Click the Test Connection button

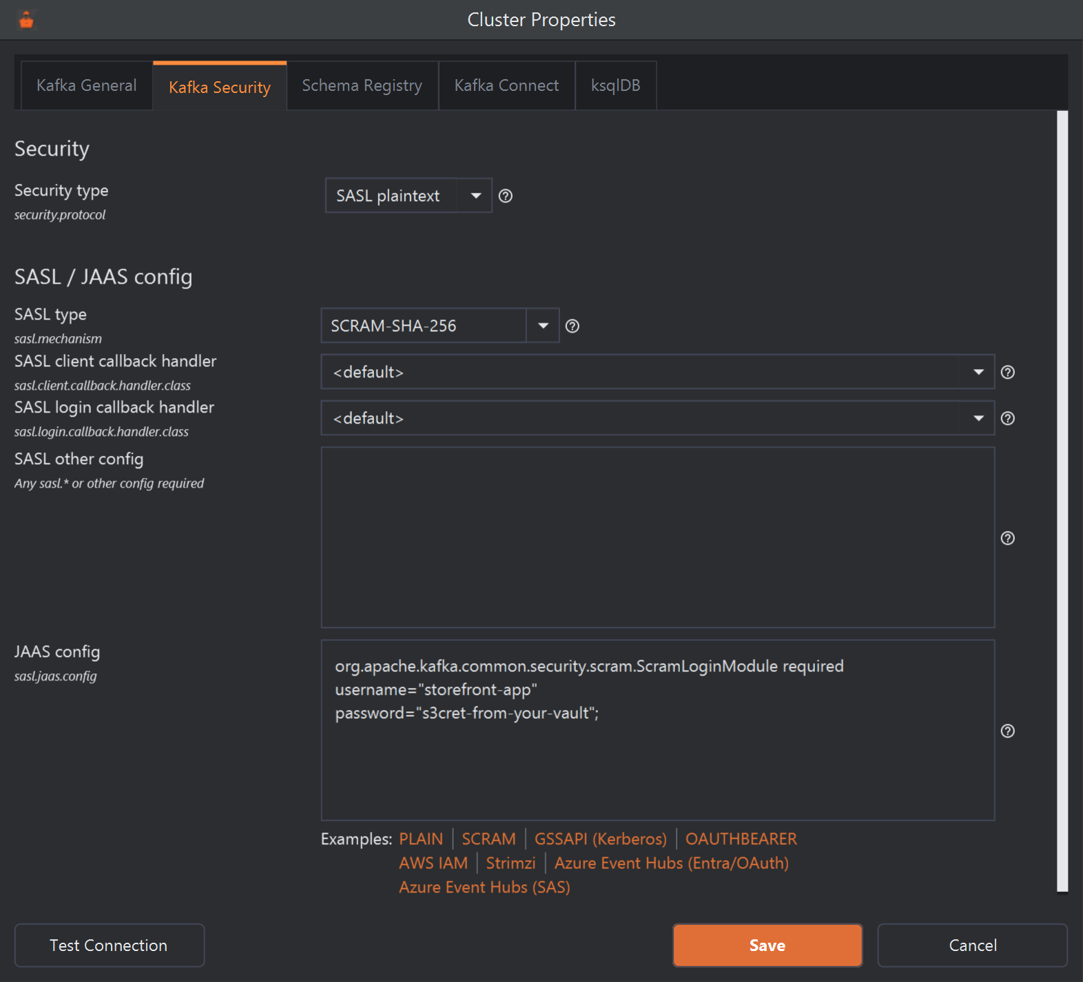point(109,946)
